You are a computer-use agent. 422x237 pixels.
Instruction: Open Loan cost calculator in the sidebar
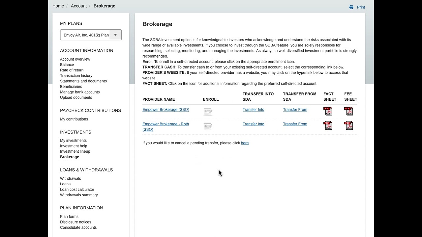pyautogui.click(x=77, y=190)
